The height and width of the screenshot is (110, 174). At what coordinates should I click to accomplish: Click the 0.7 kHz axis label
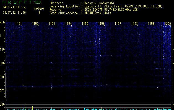pyautogui.click(x=2, y=91)
